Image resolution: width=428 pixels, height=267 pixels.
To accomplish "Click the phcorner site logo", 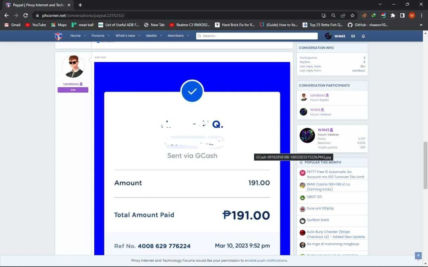I will [x=59, y=36].
